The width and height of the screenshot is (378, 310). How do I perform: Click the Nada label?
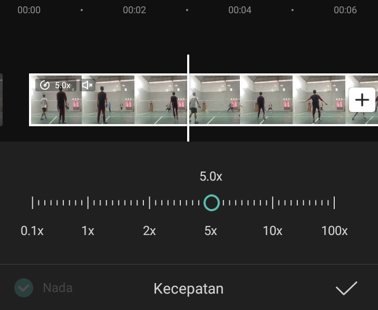(57, 288)
